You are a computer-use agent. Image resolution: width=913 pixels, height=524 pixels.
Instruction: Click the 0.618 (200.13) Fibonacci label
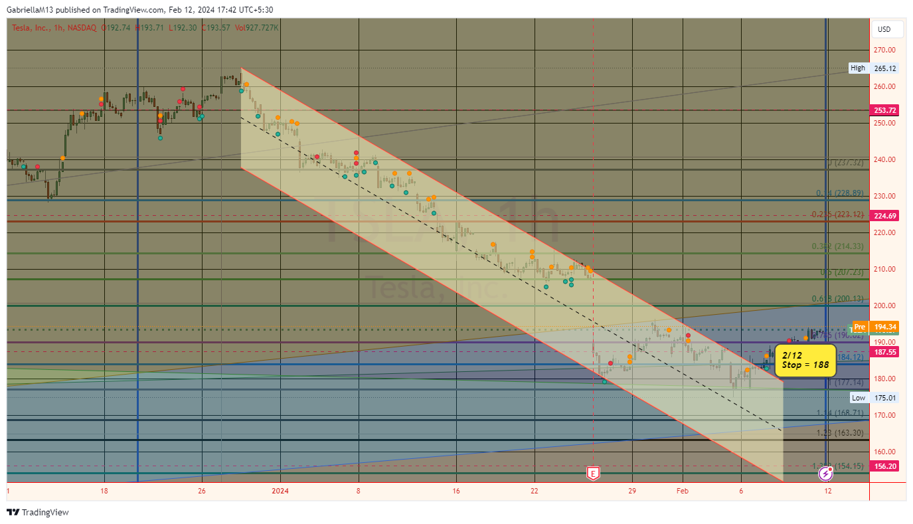[x=838, y=299]
